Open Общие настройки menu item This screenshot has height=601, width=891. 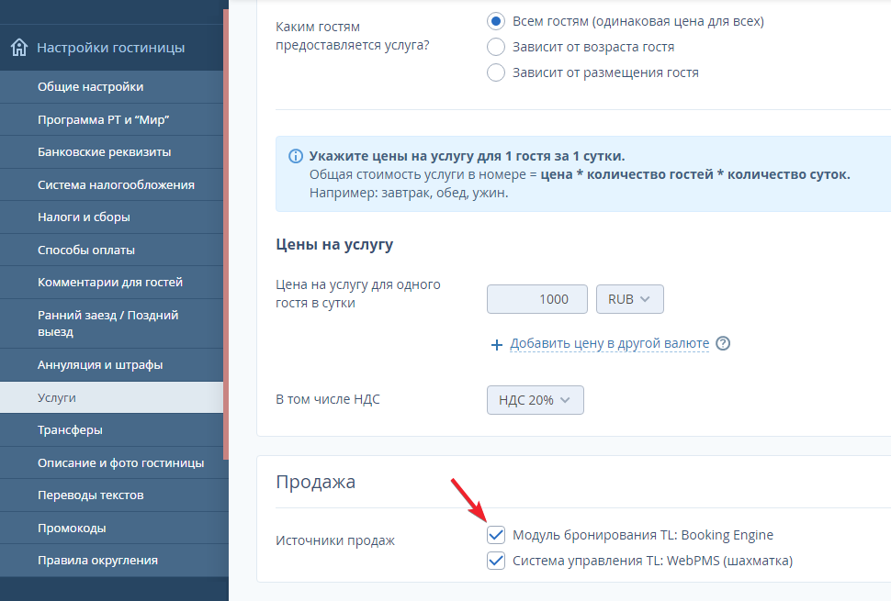[x=111, y=87]
